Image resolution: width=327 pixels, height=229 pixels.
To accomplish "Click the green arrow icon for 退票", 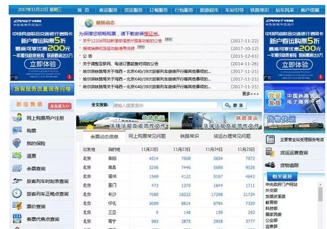I will pos(17,156).
